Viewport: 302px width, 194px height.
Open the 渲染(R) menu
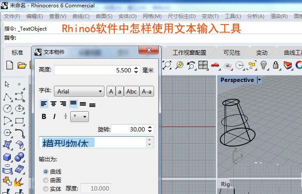(279, 16)
